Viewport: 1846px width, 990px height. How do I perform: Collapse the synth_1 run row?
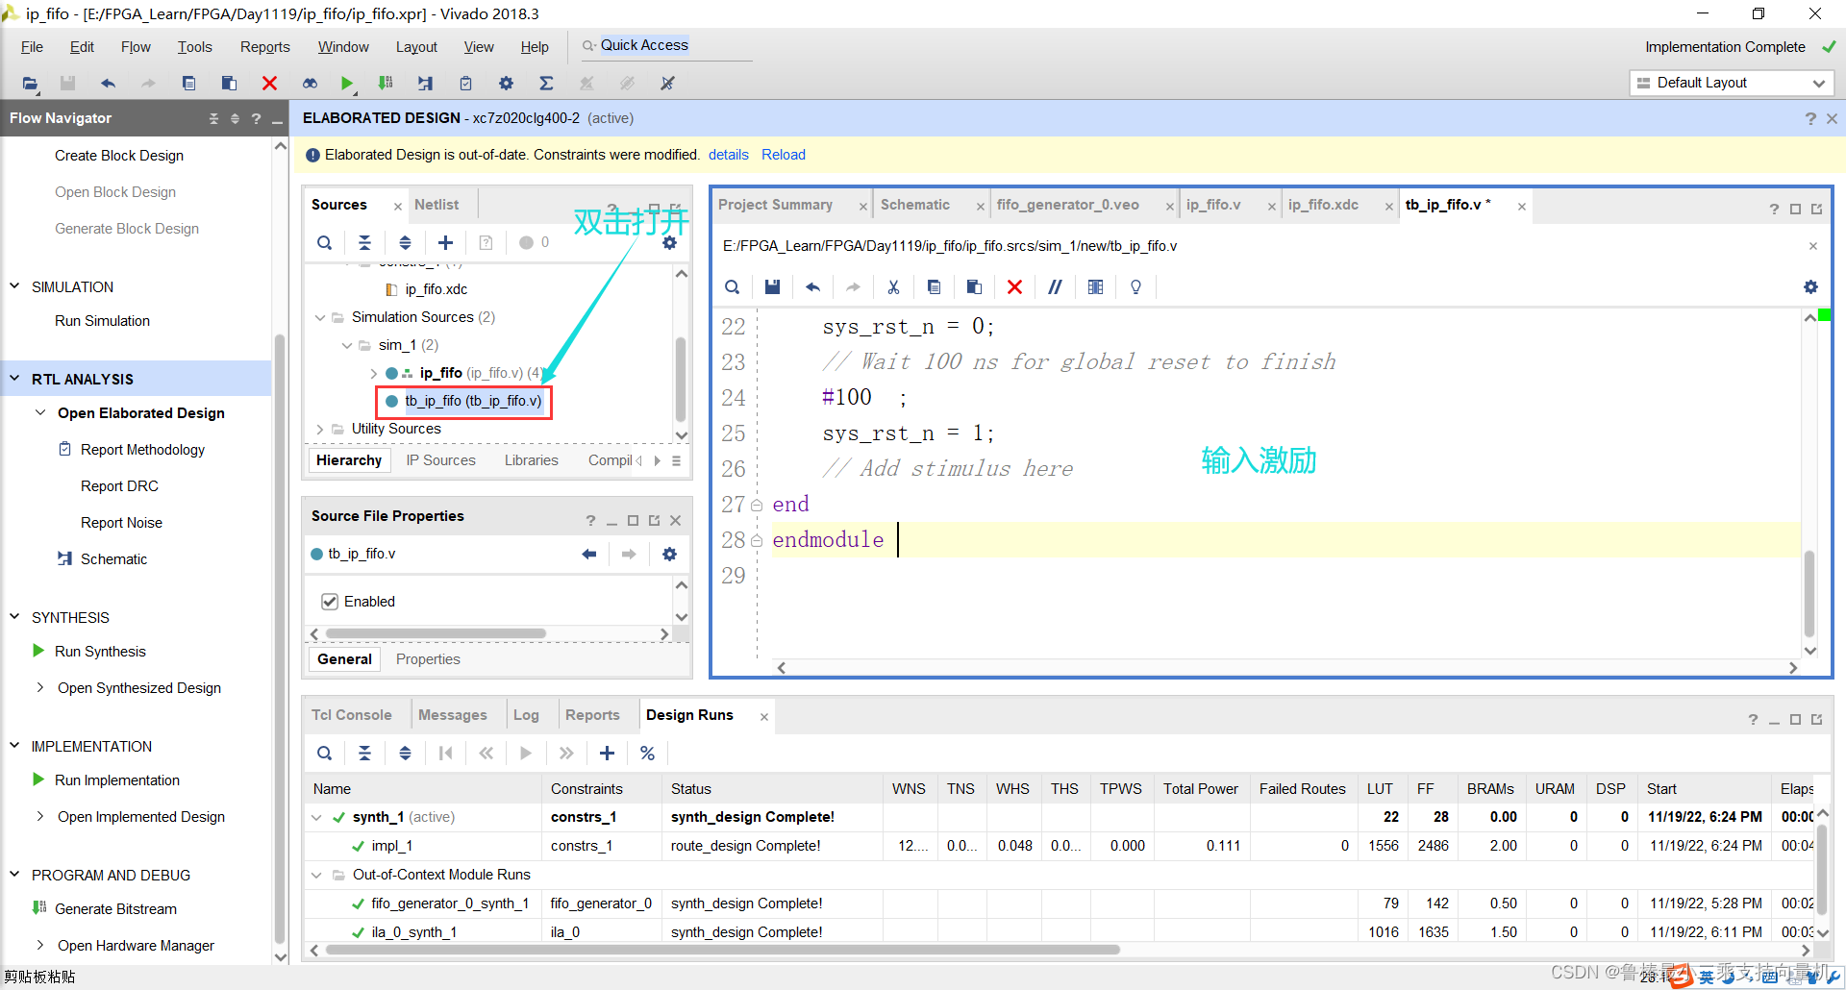[x=316, y=817]
